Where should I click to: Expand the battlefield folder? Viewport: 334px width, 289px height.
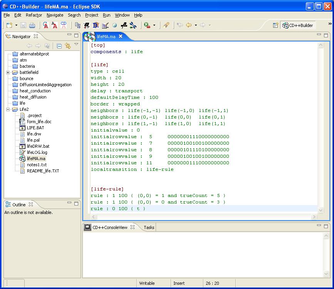coord(8,73)
